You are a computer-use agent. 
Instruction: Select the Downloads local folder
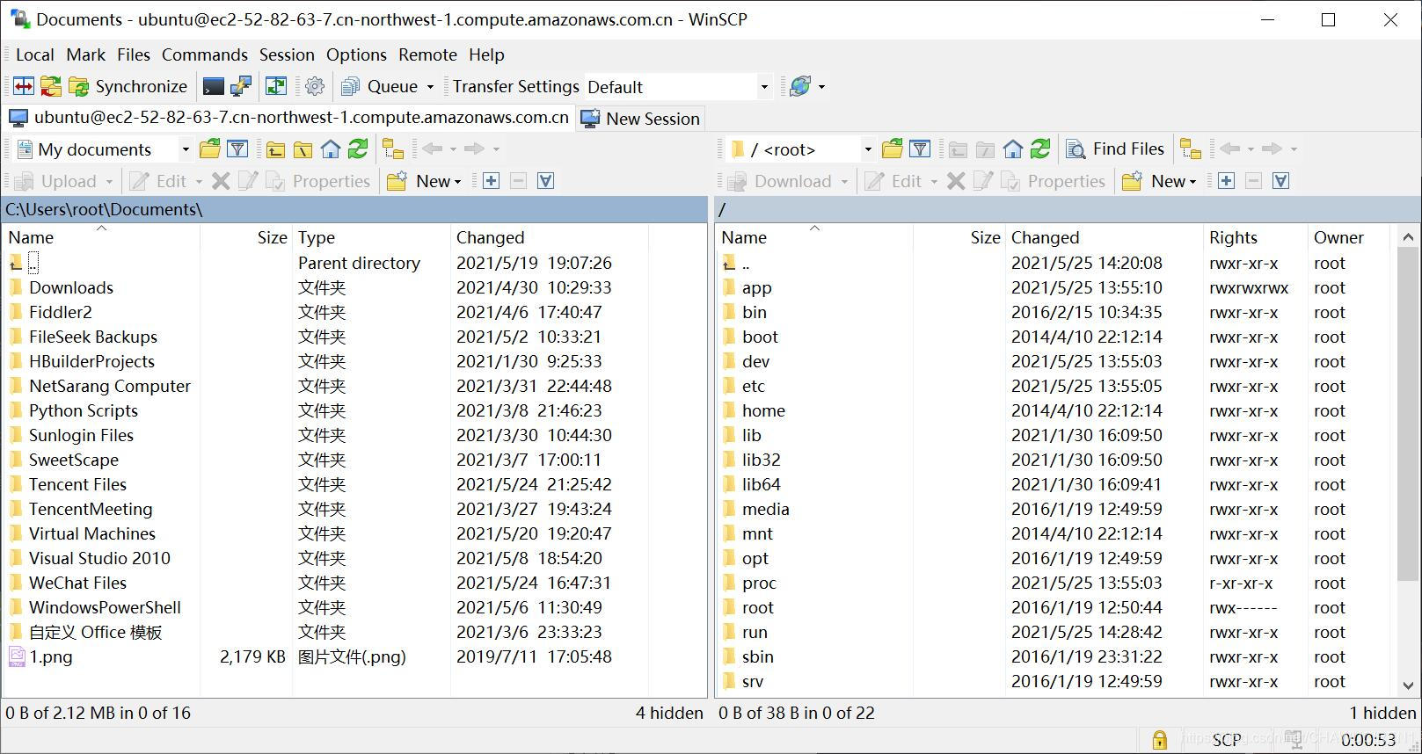(70, 287)
